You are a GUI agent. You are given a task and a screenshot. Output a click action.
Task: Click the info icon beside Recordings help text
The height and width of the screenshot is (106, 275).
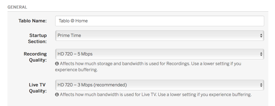[x=57, y=64]
